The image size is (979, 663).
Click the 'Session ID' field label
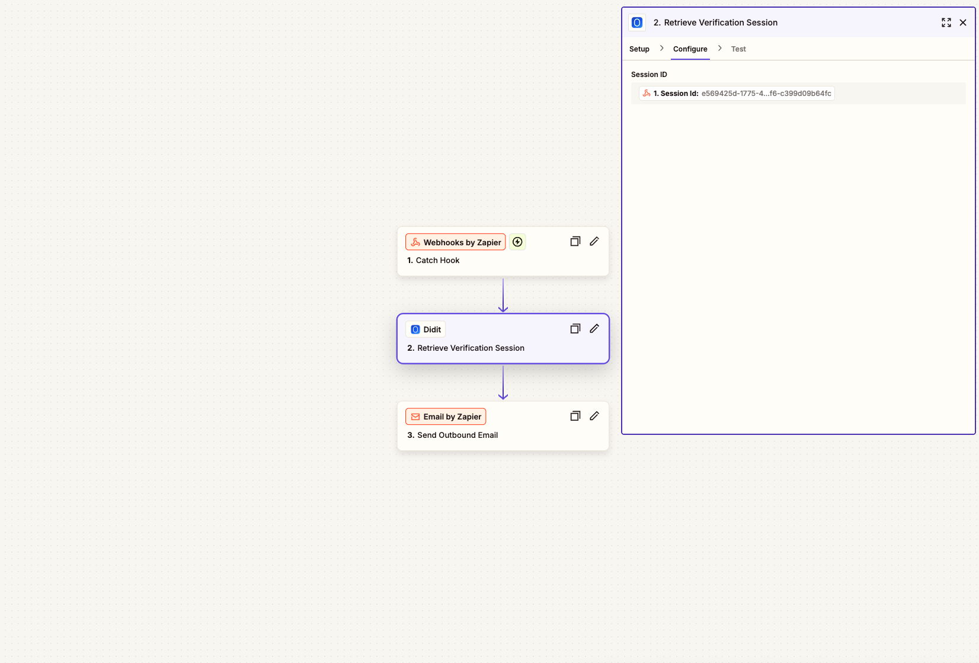coord(649,75)
